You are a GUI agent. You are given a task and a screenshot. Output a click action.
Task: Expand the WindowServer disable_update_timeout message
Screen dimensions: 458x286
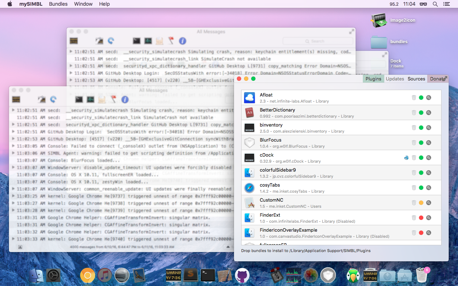14,167
